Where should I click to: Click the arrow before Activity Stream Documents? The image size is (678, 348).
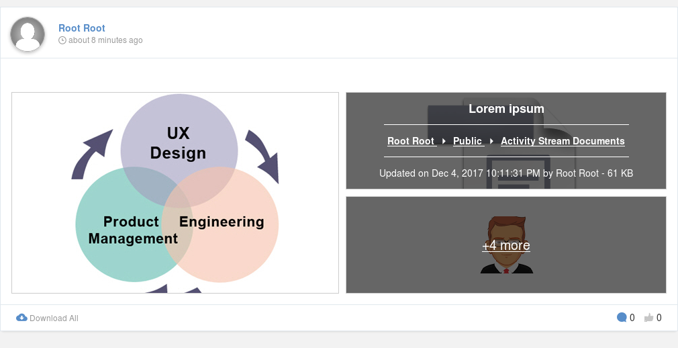click(x=491, y=141)
